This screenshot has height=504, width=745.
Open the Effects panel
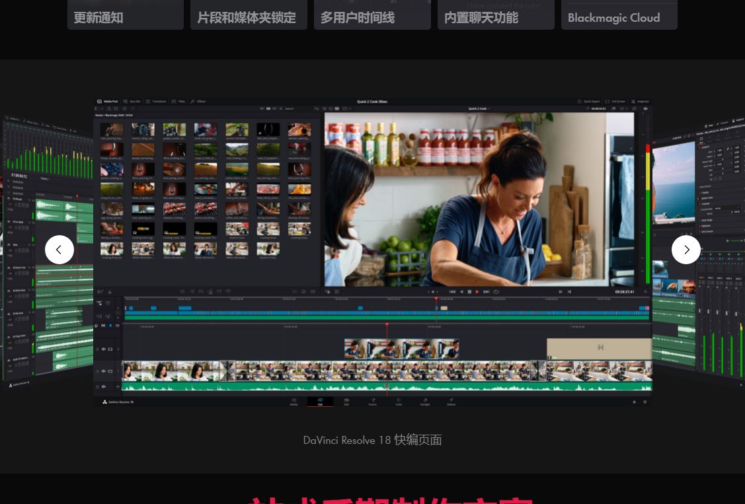[198, 102]
